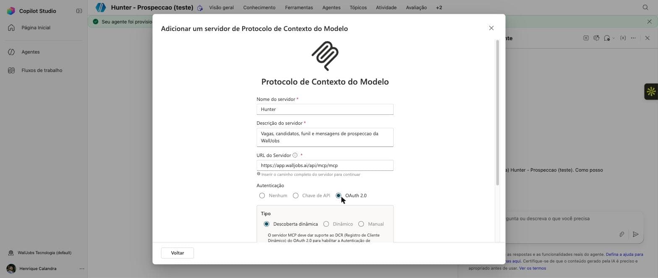
Task: Open the variables {x} icon
Action: point(623,38)
